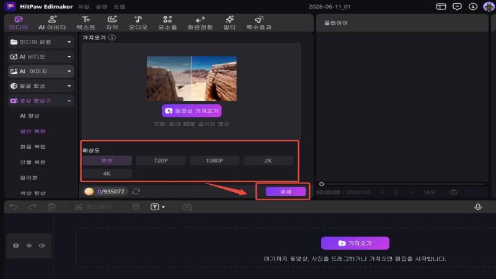Image resolution: width=496 pixels, height=279 pixels.
Task: Click the before/after canyon preview thumbnail
Action: click(x=192, y=79)
